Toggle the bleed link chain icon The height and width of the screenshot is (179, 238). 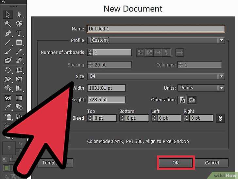click(x=220, y=118)
